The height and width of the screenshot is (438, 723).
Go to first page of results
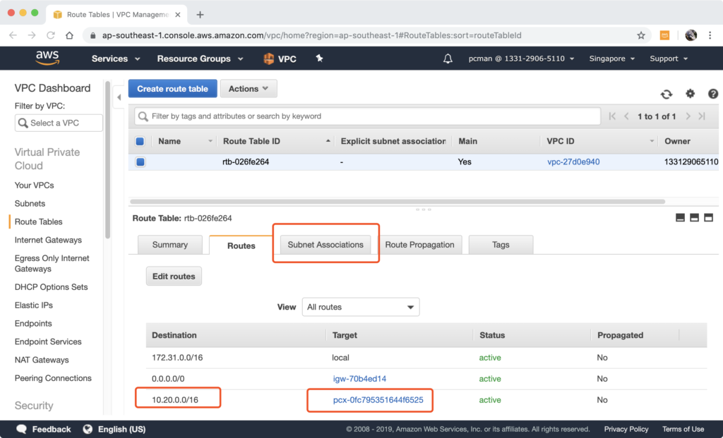coord(612,116)
